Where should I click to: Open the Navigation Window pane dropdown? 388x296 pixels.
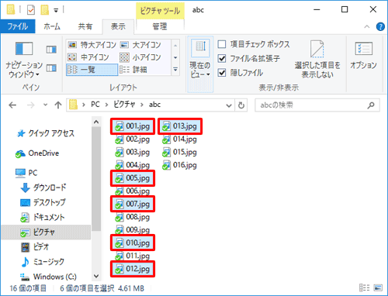pyautogui.click(x=24, y=60)
